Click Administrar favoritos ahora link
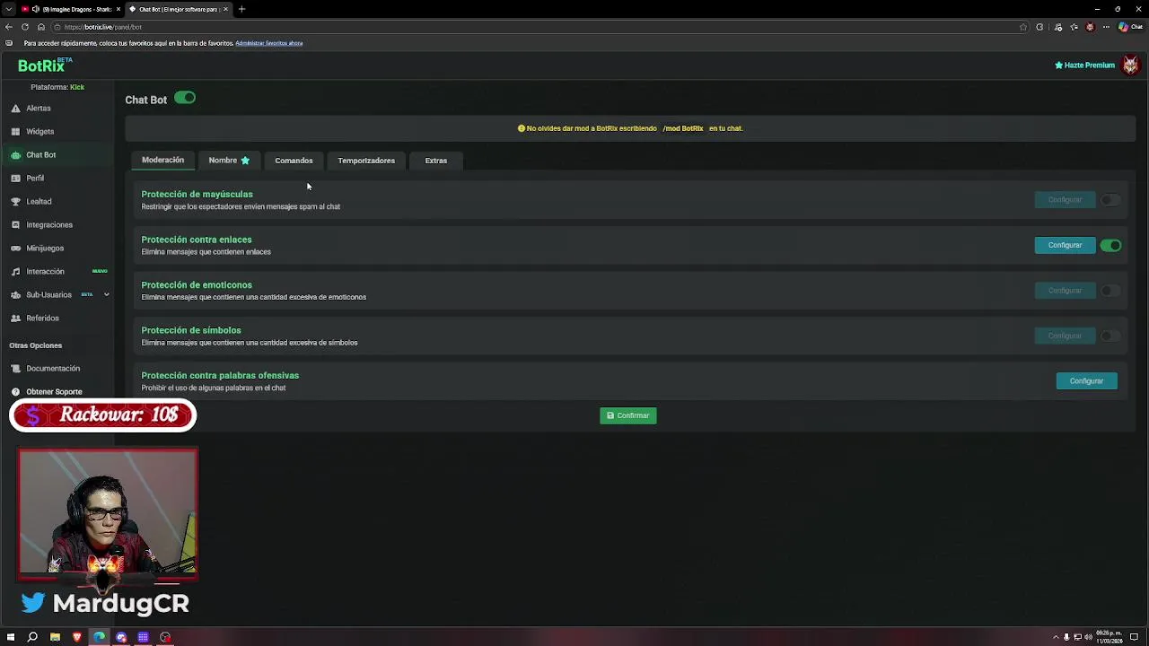This screenshot has height=646, width=1149. coord(268,43)
